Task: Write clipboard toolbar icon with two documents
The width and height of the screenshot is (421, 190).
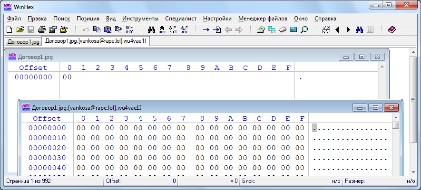Action: (x=118, y=30)
